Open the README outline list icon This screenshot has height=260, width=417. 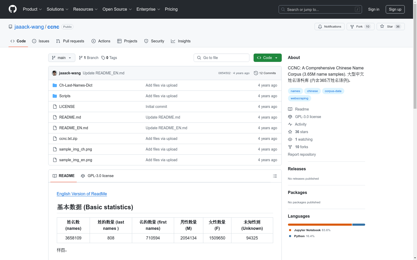click(x=275, y=176)
